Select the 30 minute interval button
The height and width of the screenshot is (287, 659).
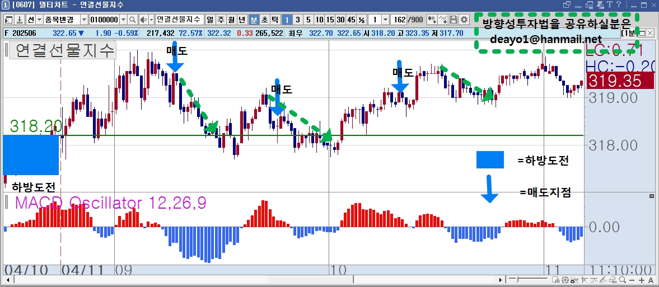(341, 20)
